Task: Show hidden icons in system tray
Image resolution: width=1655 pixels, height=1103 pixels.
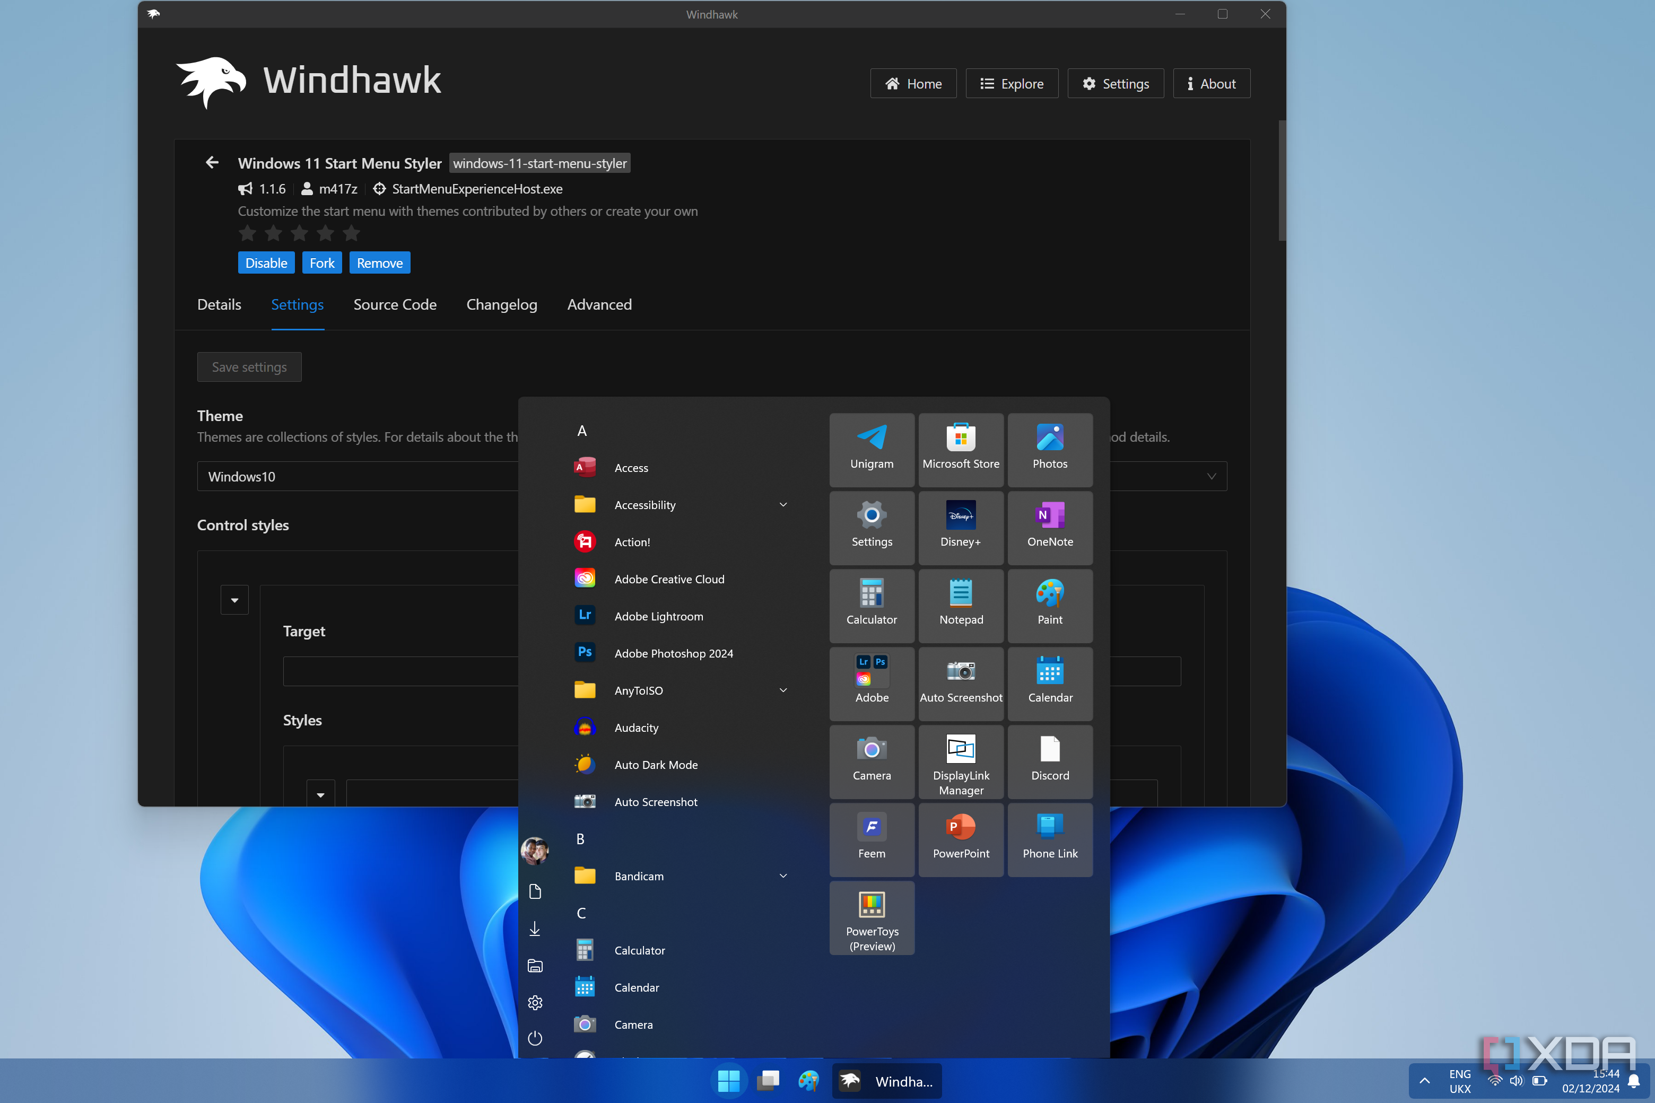Action: tap(1424, 1081)
